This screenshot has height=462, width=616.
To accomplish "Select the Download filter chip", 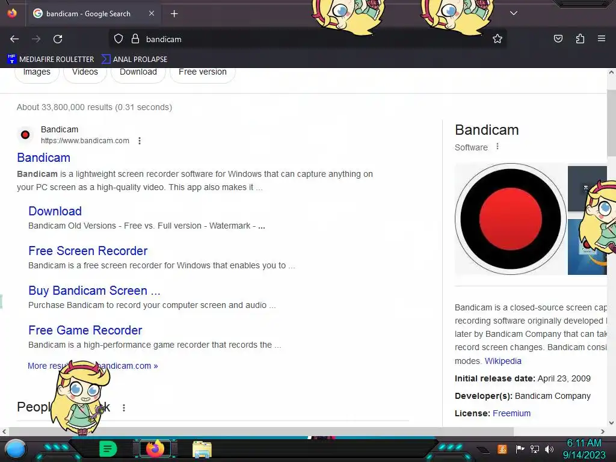I will click(138, 72).
